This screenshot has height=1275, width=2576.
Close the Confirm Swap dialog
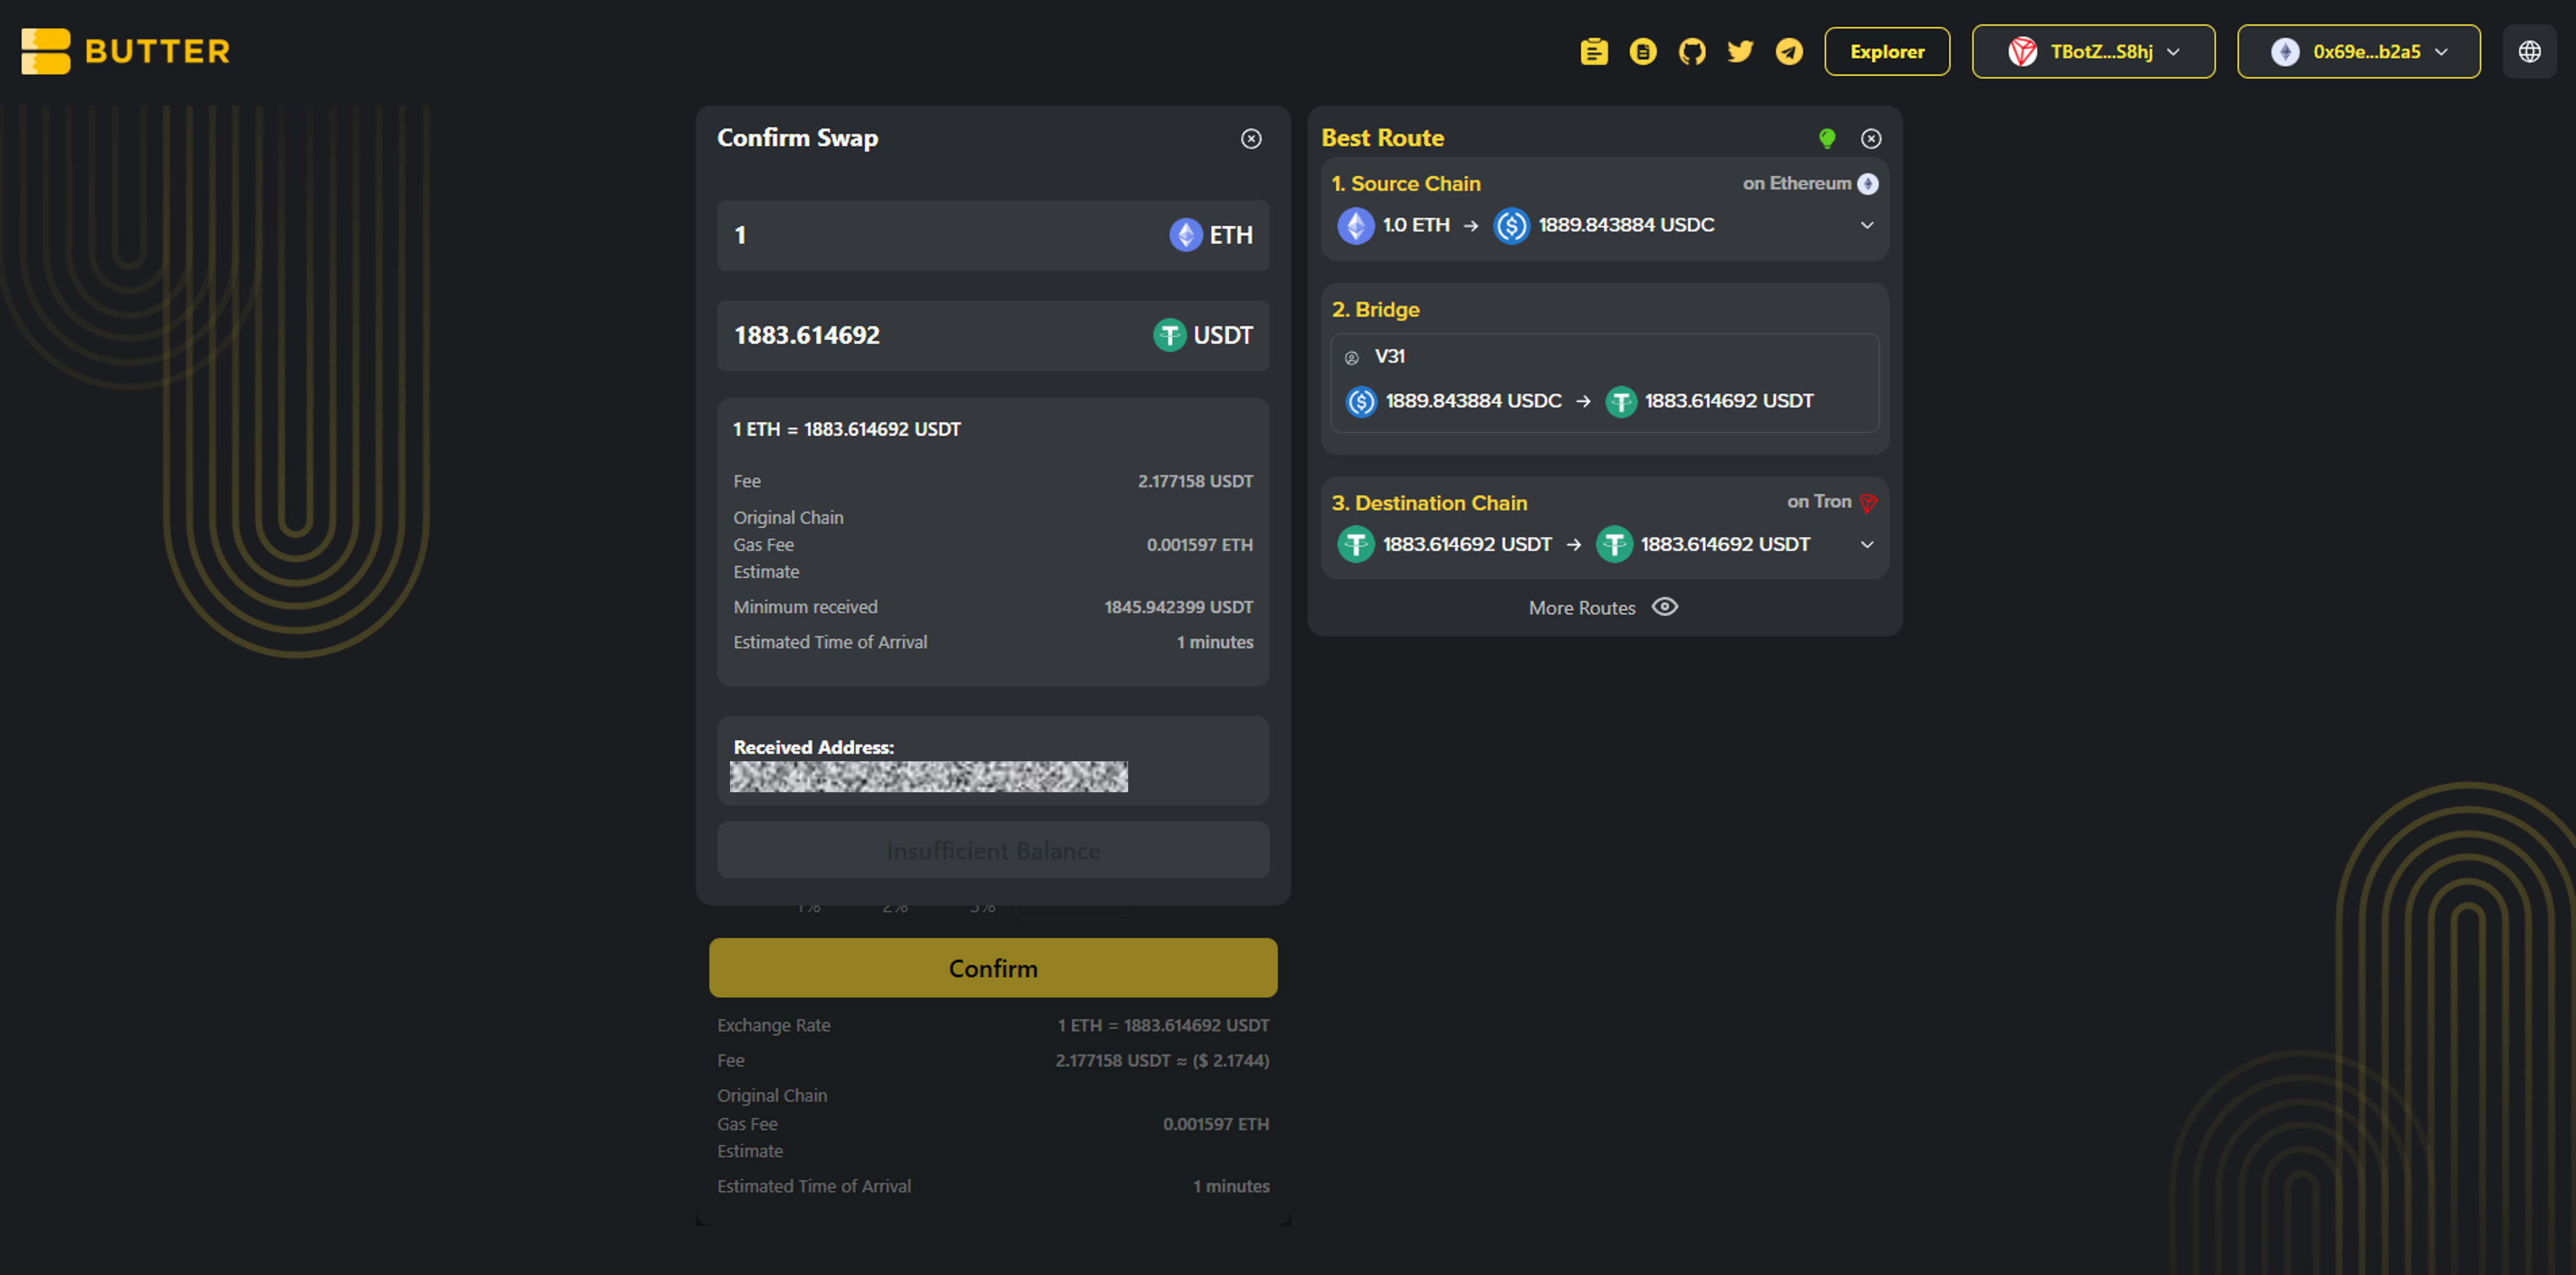(1251, 139)
